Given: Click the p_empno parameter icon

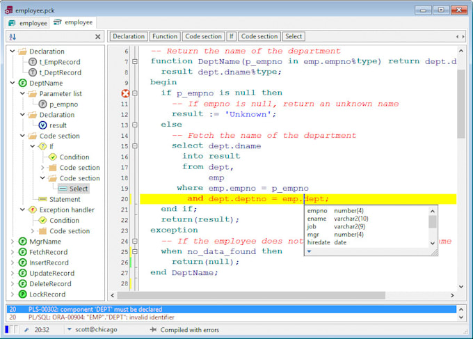Looking at the screenshot, I should (x=42, y=104).
